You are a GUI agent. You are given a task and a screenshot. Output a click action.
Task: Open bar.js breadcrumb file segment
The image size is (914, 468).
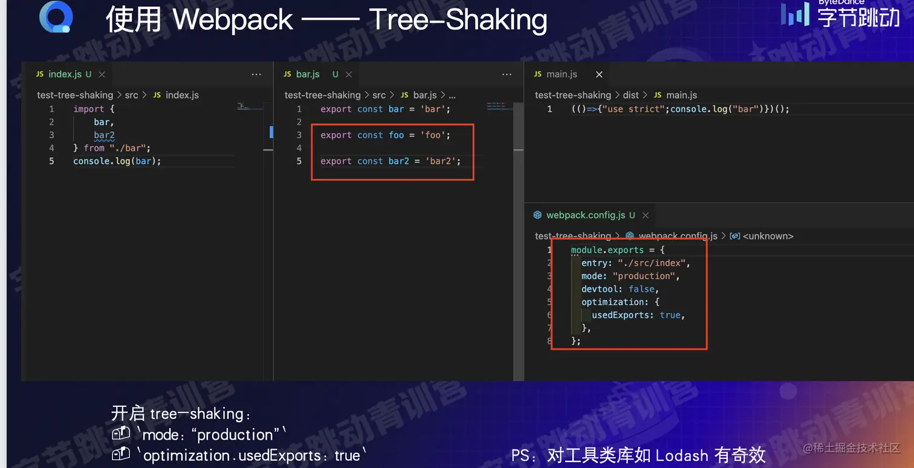(425, 95)
